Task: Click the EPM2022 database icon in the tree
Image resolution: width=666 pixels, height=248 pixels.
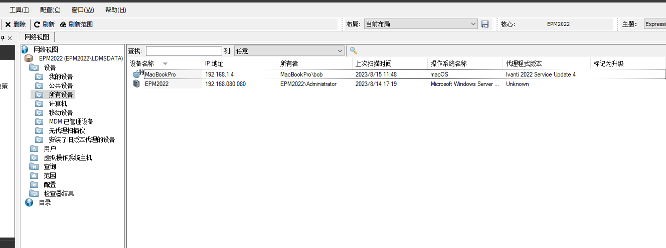Action: tap(29, 58)
